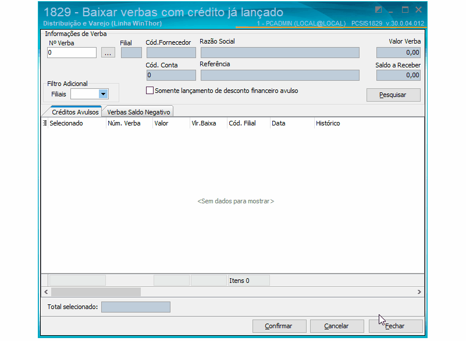Click the horizontal scrollbar thumb
Screen dimensions: 466x341
click(x=96, y=292)
